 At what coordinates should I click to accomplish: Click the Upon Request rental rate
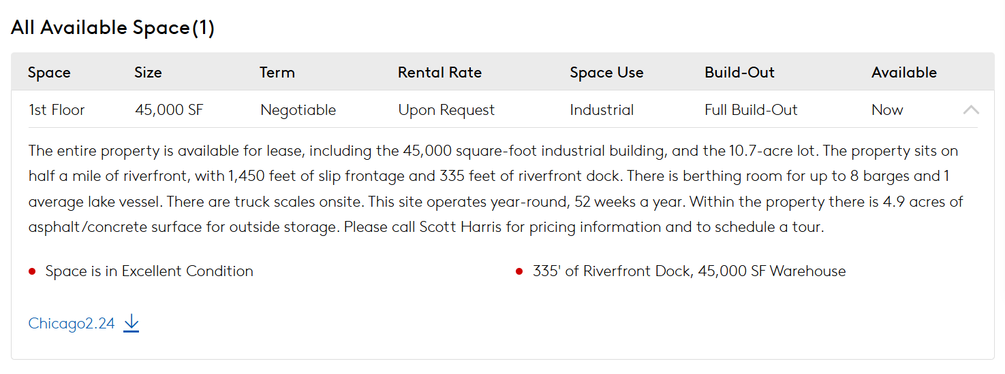(x=446, y=110)
